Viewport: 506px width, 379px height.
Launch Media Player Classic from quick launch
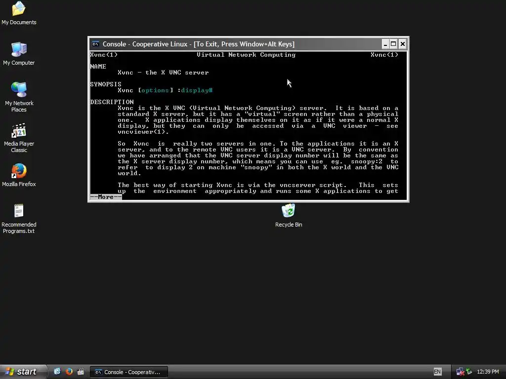81,372
